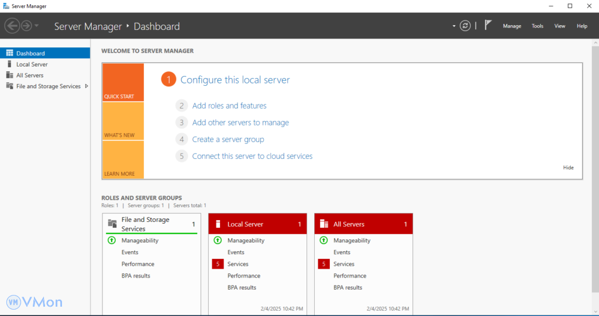Click the All Servers tile icon
599x316 pixels.
tap(323, 224)
